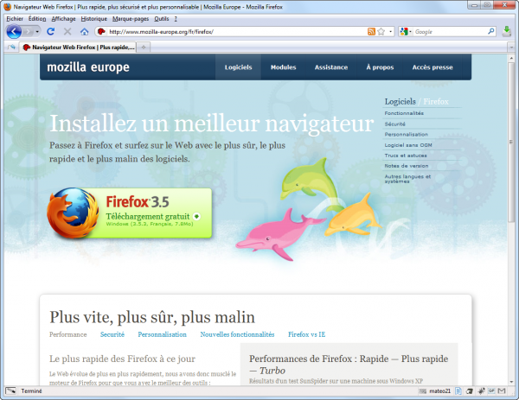Open the Fonctionnalités sidebar link
Screen dimensions: 519x400
404,113
